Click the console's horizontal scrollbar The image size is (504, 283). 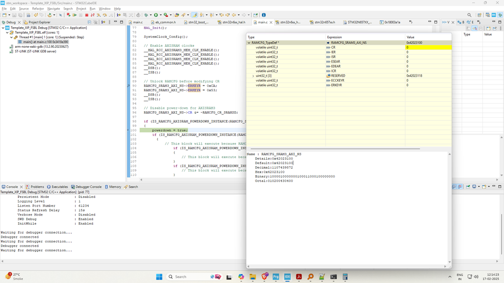121,261
